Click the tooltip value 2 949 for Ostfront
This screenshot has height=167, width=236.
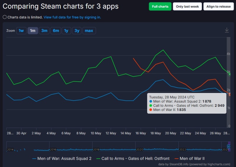tap(219, 106)
